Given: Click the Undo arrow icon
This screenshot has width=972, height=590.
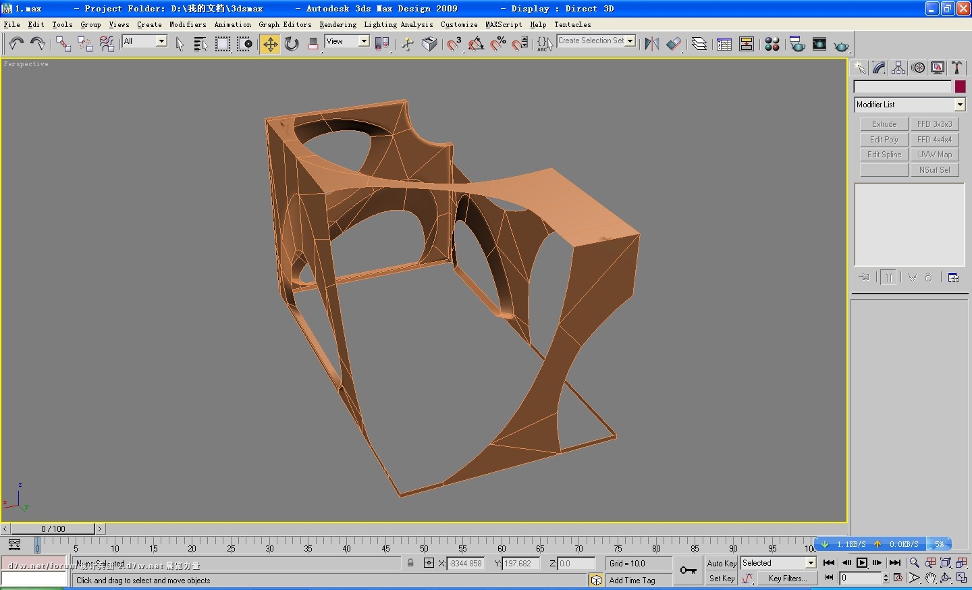Looking at the screenshot, I should tap(16, 44).
